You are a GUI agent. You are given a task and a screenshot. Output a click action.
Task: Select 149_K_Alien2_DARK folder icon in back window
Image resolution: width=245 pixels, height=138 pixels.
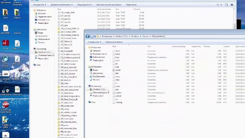[x=59, y=32]
